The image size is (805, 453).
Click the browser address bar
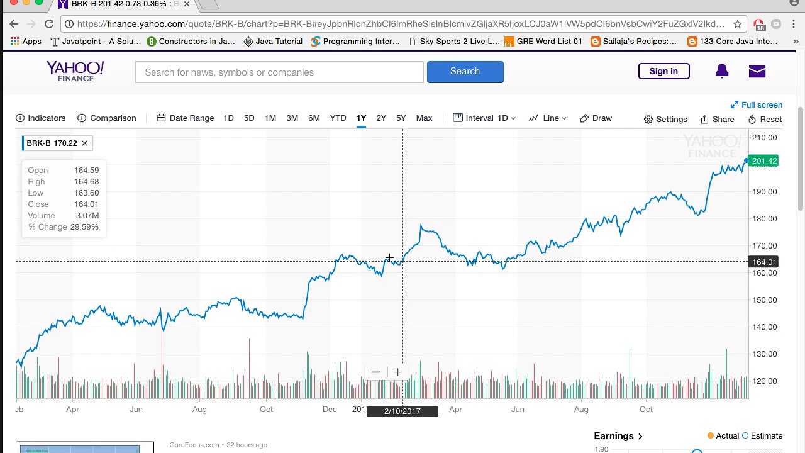click(399, 24)
